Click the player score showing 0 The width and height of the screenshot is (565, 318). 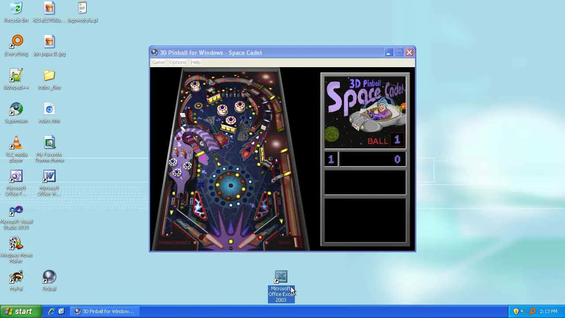point(373,159)
